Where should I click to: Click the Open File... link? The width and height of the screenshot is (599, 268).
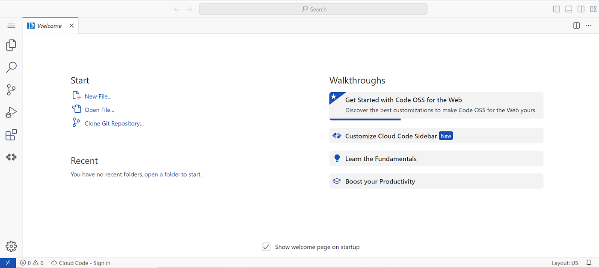[99, 110]
